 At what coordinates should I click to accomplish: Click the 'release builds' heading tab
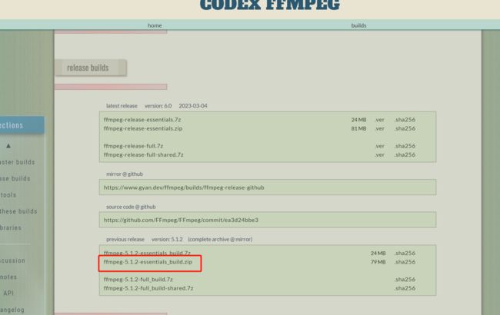click(x=91, y=68)
